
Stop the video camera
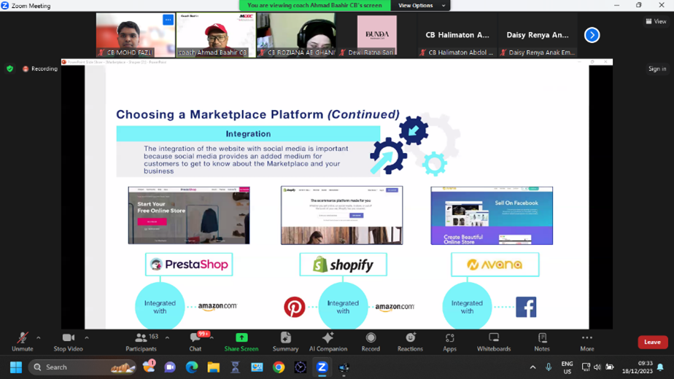click(68, 342)
